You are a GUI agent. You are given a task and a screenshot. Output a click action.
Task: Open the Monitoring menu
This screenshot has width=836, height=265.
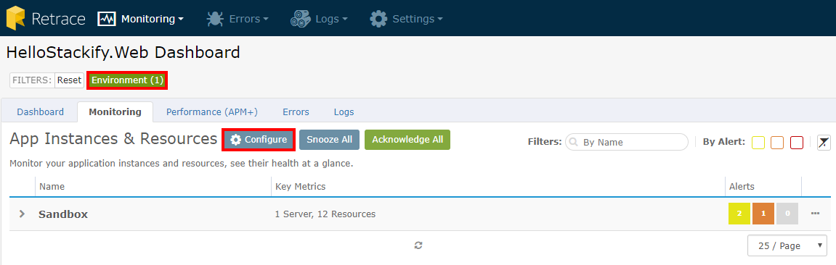tap(141, 19)
